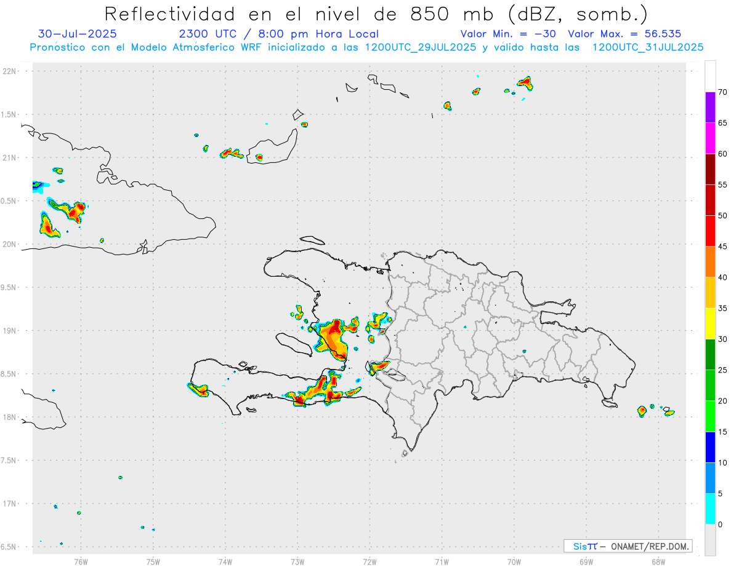Click the '76W' longitude label
Viewport: 739px width, 570px height.
81,561
